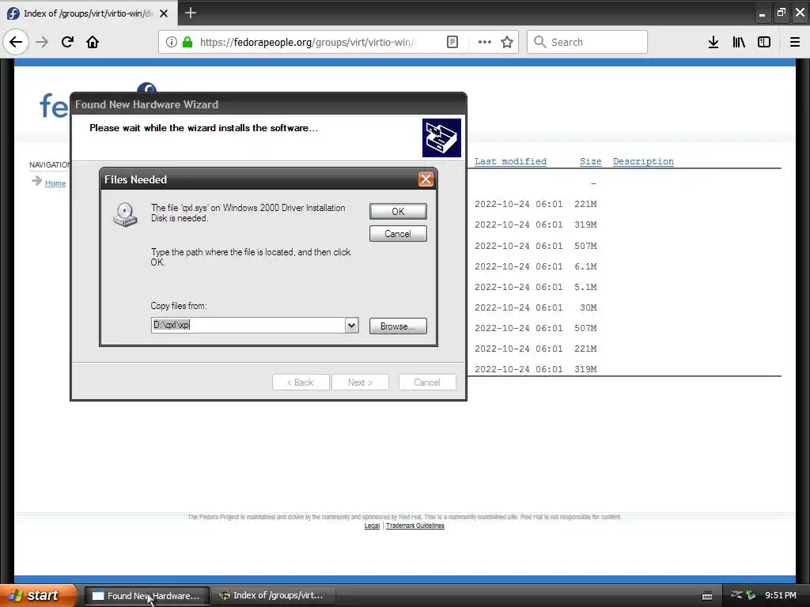Open Firefox downloads arrow icon

[713, 42]
